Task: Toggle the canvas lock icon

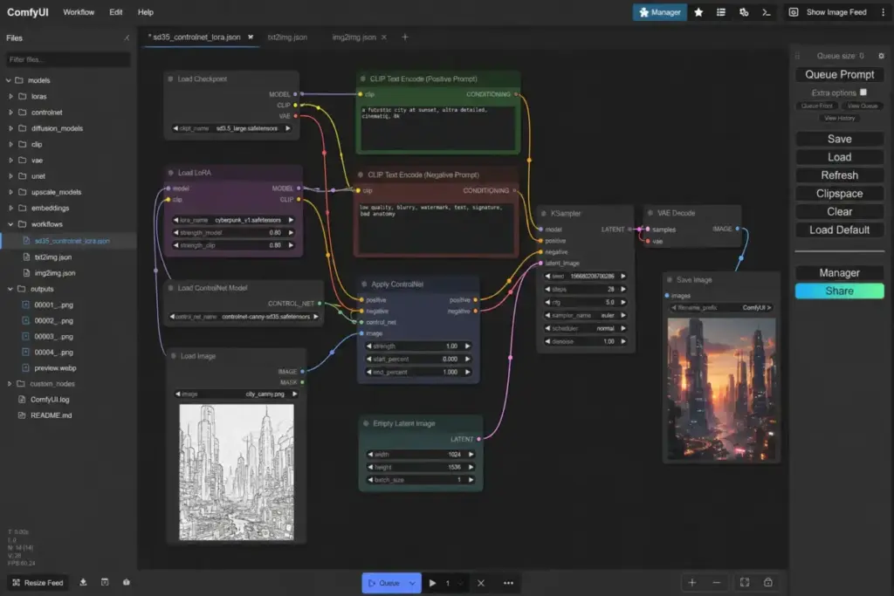Action: (768, 582)
